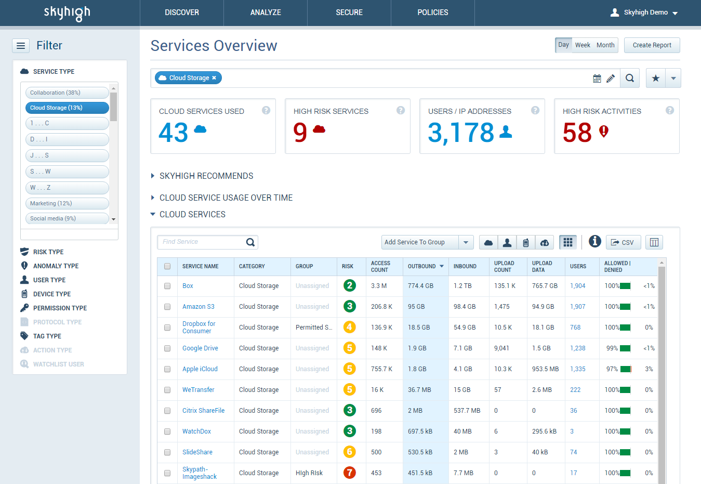Open the Policies menu
The height and width of the screenshot is (484, 701).
tap(433, 12)
